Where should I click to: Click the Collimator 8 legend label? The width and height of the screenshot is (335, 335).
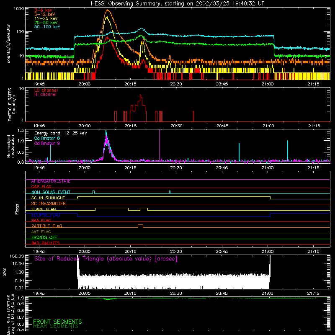click(47, 138)
